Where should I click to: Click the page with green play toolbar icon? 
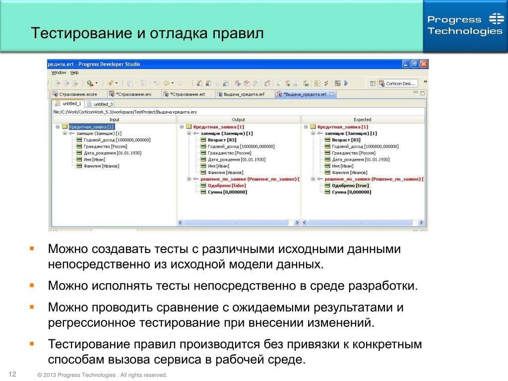click(288, 83)
